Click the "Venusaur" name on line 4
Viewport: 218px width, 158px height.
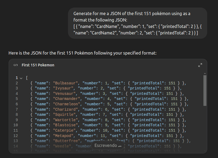point(64,94)
